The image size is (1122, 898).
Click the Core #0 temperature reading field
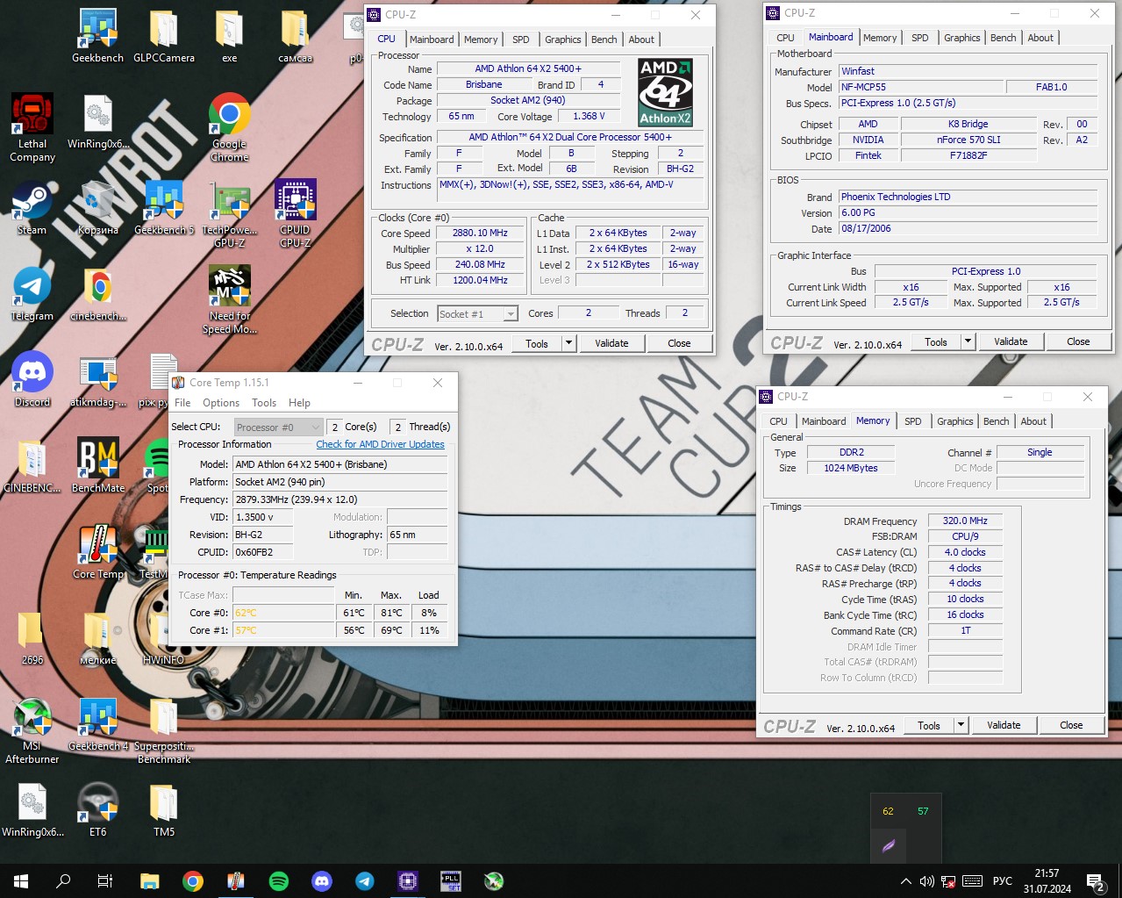click(x=283, y=613)
